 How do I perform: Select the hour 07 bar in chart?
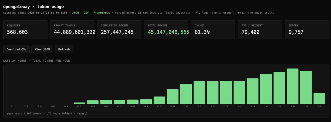pos(146,102)
